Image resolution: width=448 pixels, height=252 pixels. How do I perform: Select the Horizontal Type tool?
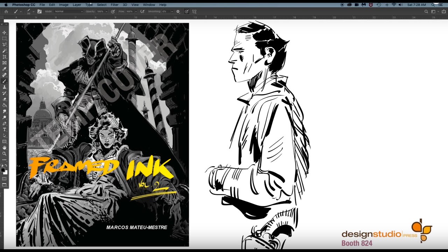(5, 129)
